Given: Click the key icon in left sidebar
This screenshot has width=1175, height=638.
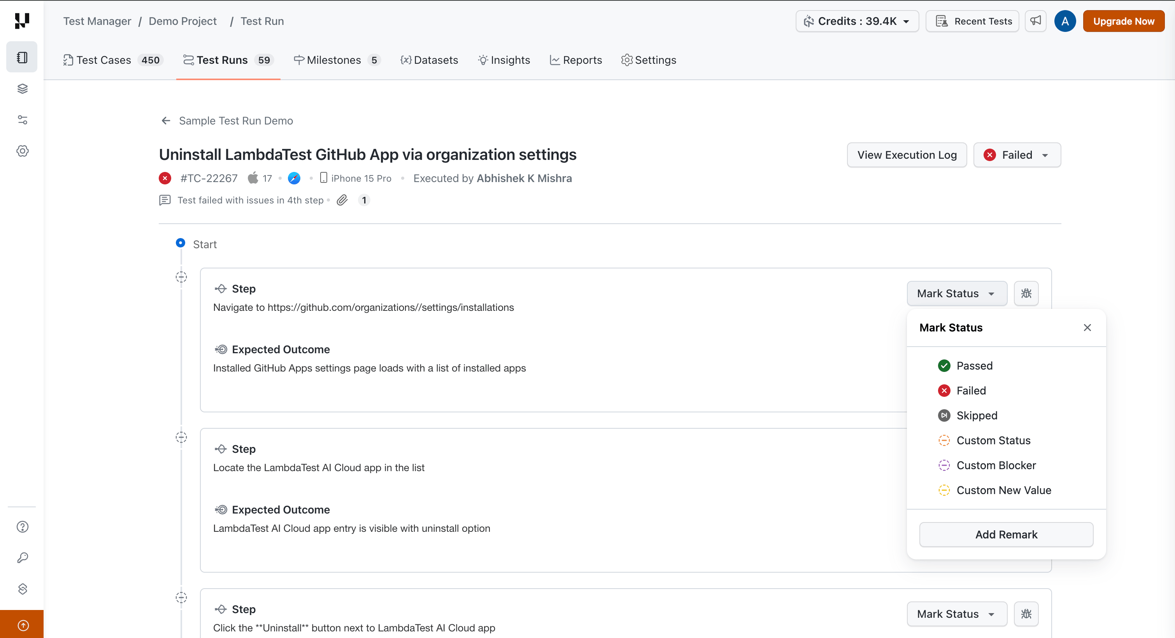Looking at the screenshot, I should point(22,558).
